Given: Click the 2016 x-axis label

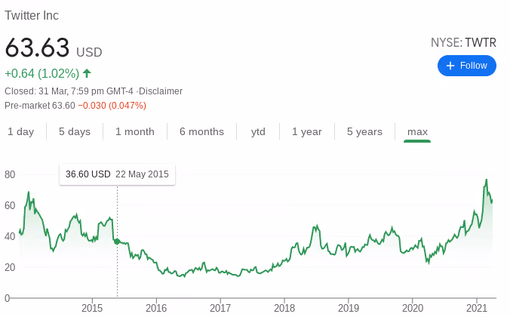Looking at the screenshot, I should click(x=156, y=308).
